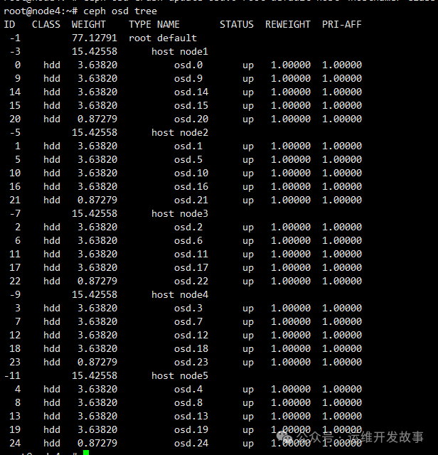
Task: Click the CLASS column header
Action: point(46,24)
